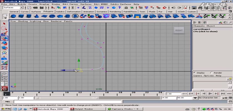Screen dimensions: 233x111
Task: Open animation preferences icon beside key
Action: click(x=230, y=98)
